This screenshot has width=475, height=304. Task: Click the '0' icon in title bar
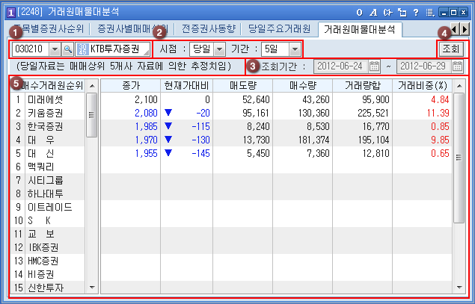pyautogui.click(x=358, y=13)
